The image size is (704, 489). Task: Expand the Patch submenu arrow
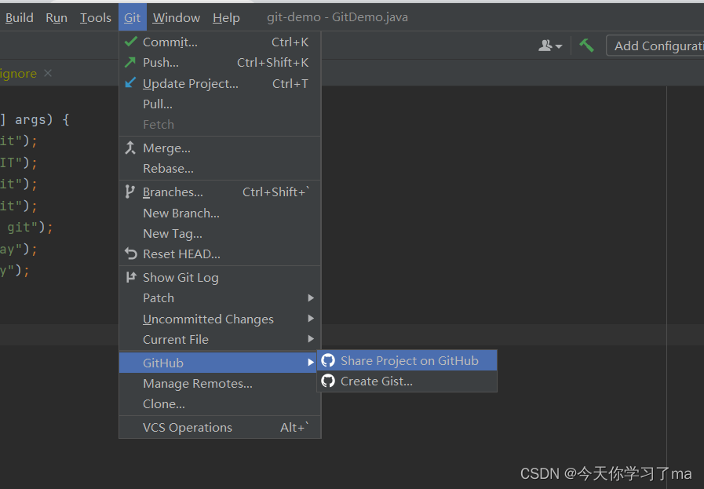point(311,297)
